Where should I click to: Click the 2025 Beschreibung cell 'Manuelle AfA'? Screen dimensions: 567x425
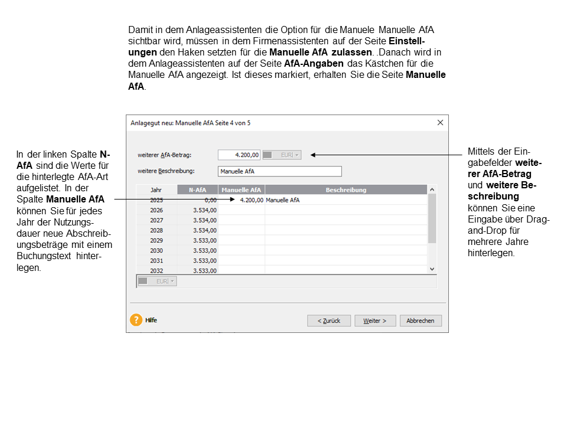coord(346,200)
